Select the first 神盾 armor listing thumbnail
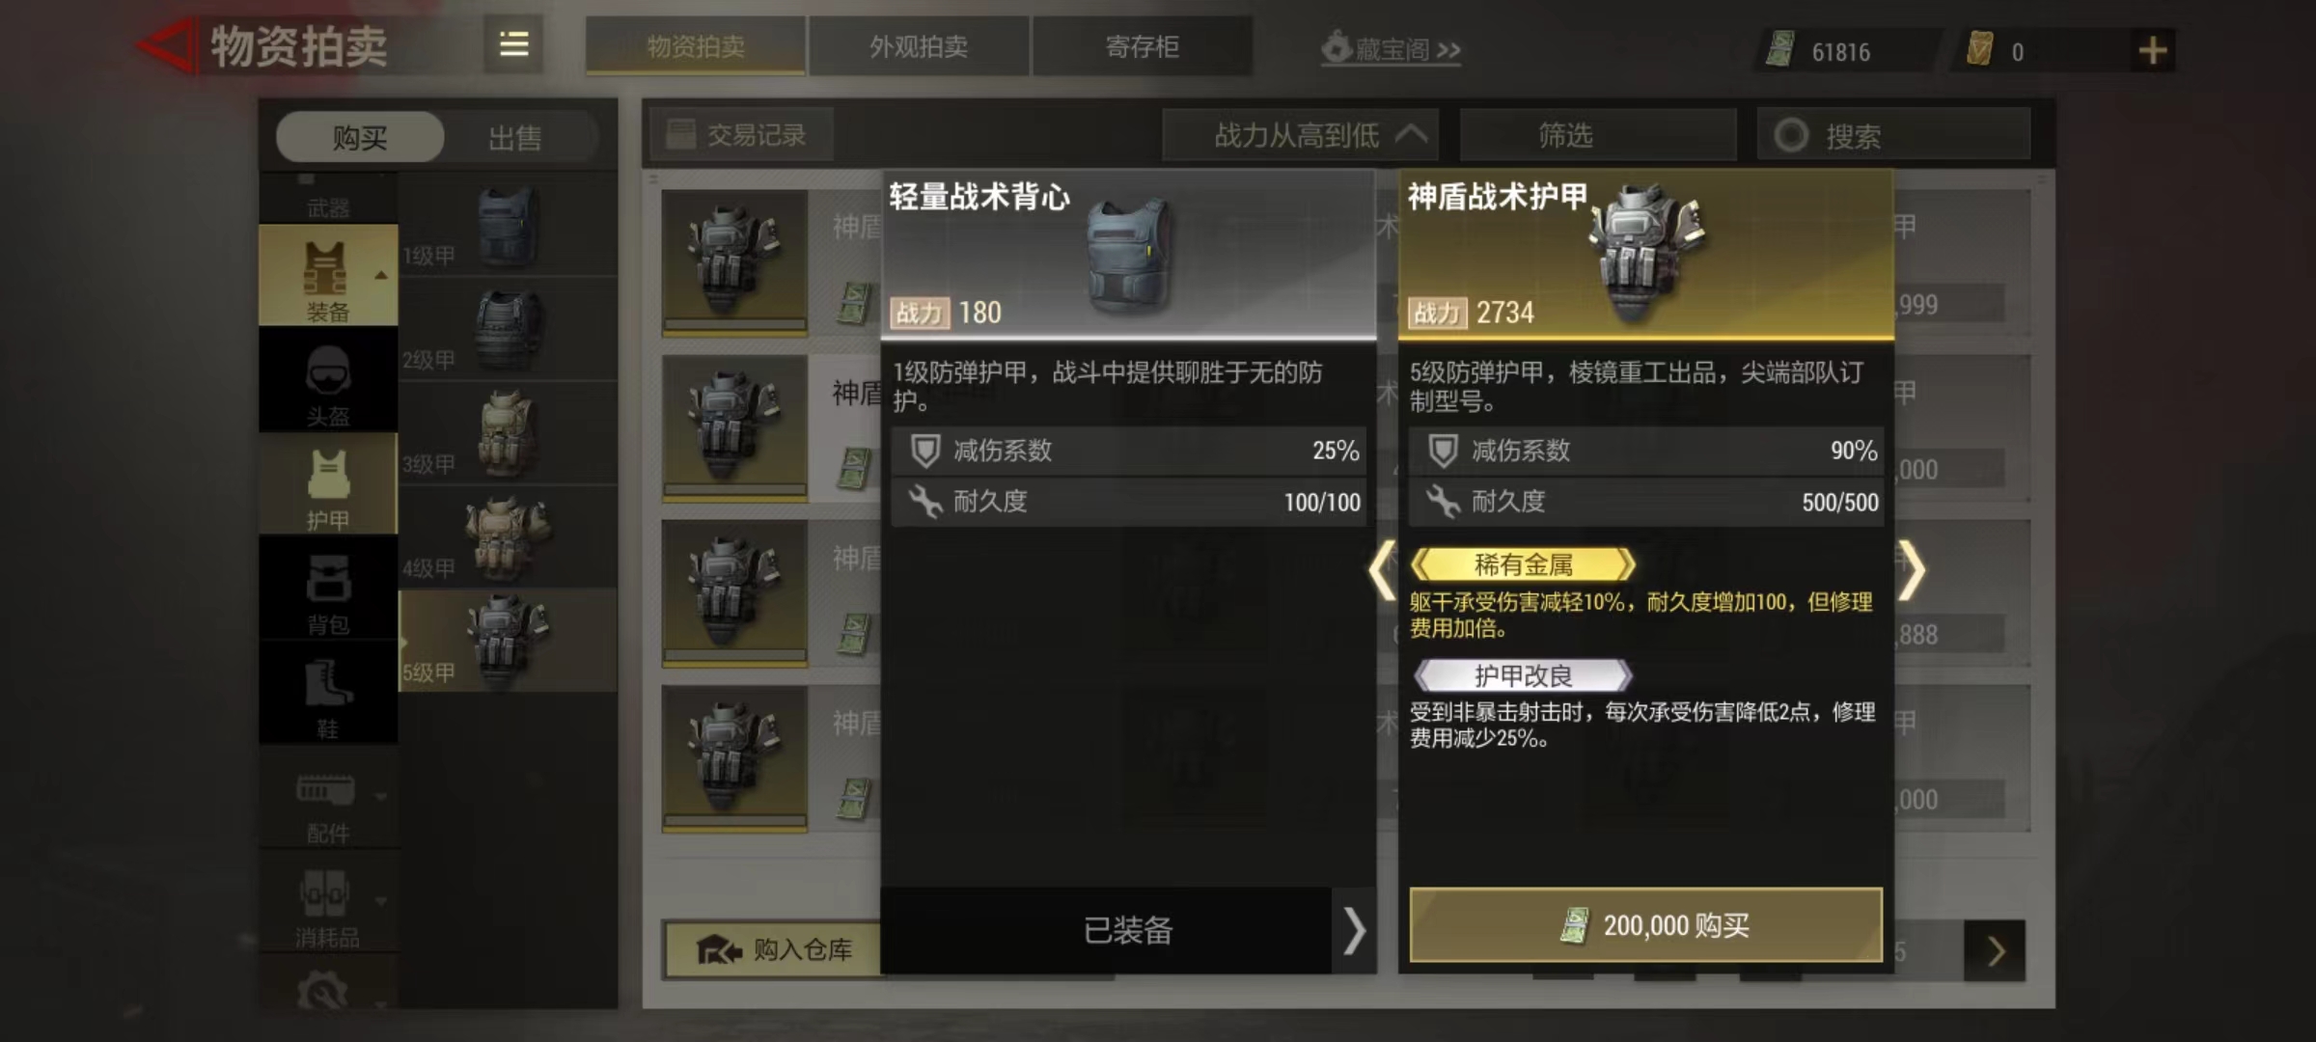 tap(734, 262)
